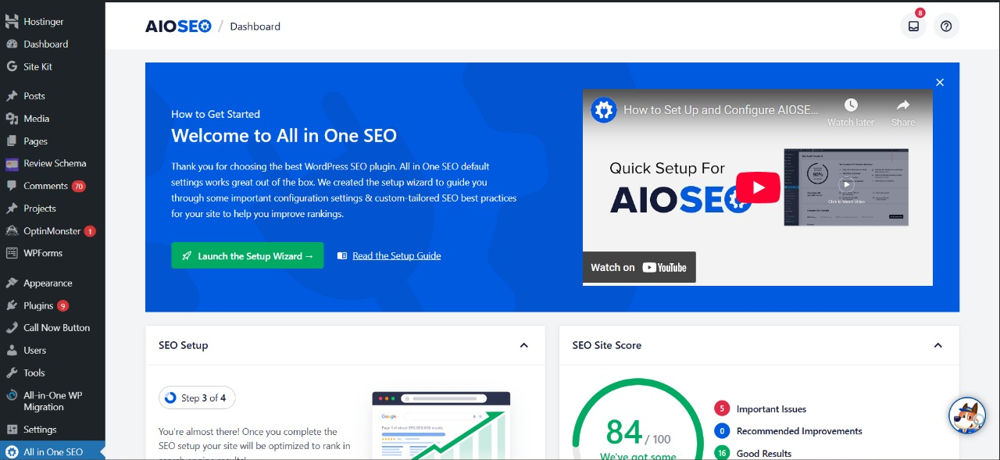Click the video title text link

pos(721,110)
